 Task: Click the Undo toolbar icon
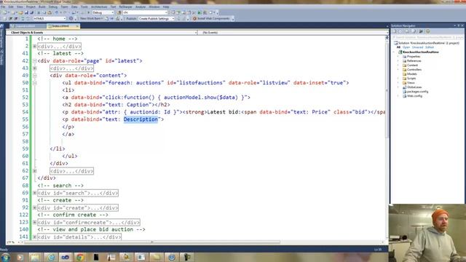coord(56,12)
